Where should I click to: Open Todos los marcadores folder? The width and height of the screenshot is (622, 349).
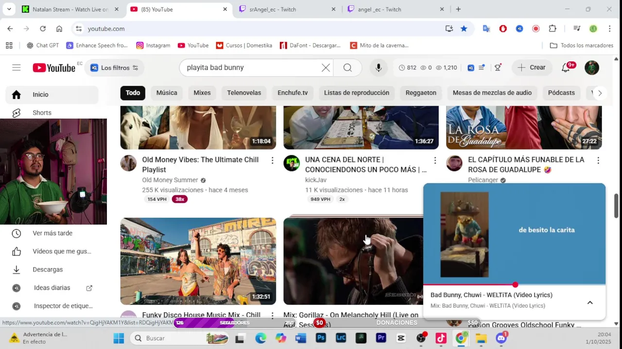pos(581,45)
